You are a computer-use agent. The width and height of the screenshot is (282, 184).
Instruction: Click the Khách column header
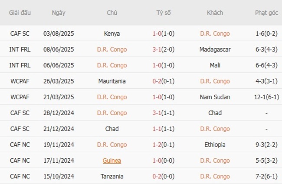pyautogui.click(x=215, y=13)
